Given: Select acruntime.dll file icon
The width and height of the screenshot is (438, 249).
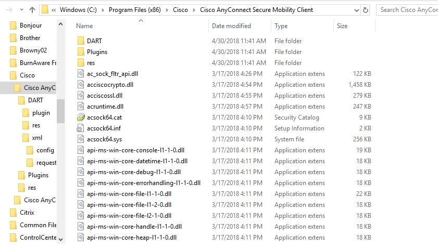Looking at the screenshot, I should pos(81,107).
